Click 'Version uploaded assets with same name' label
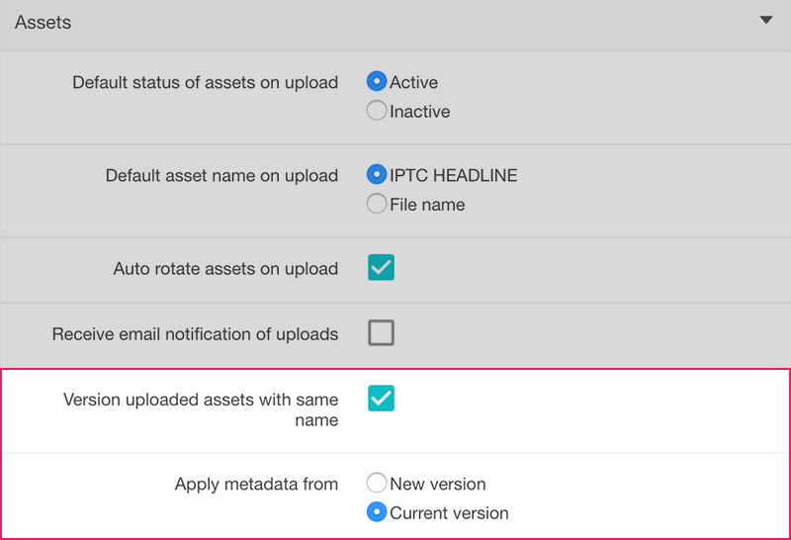This screenshot has height=540, width=791. pos(201,409)
